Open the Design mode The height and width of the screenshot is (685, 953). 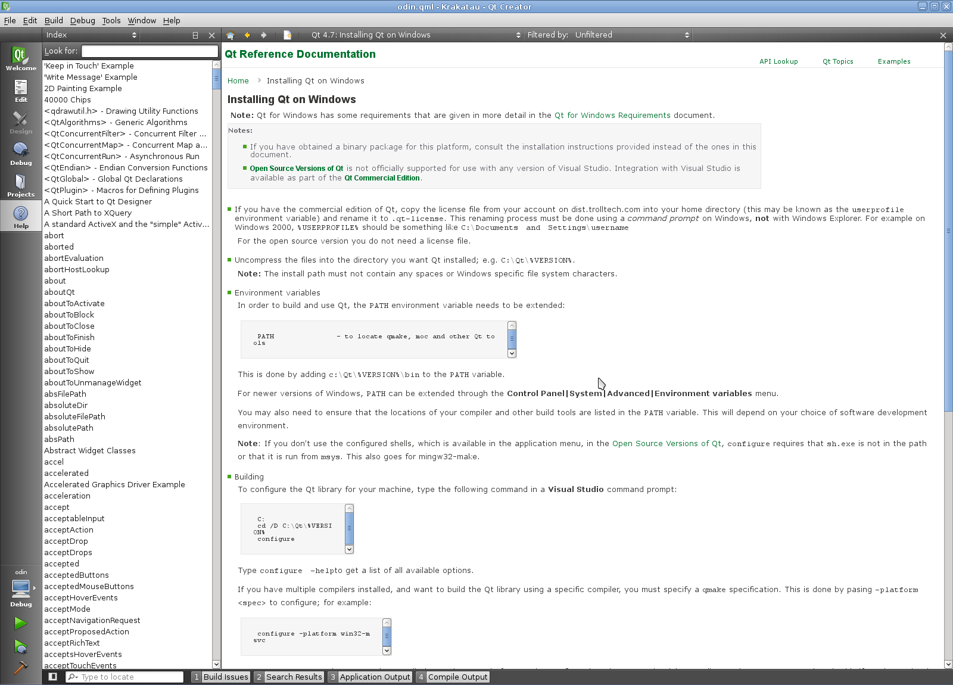(21, 122)
